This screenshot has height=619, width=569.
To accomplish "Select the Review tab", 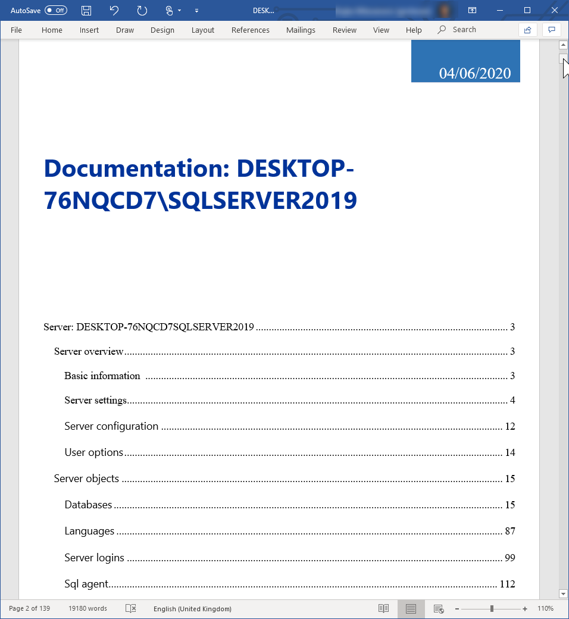I will click(x=345, y=30).
